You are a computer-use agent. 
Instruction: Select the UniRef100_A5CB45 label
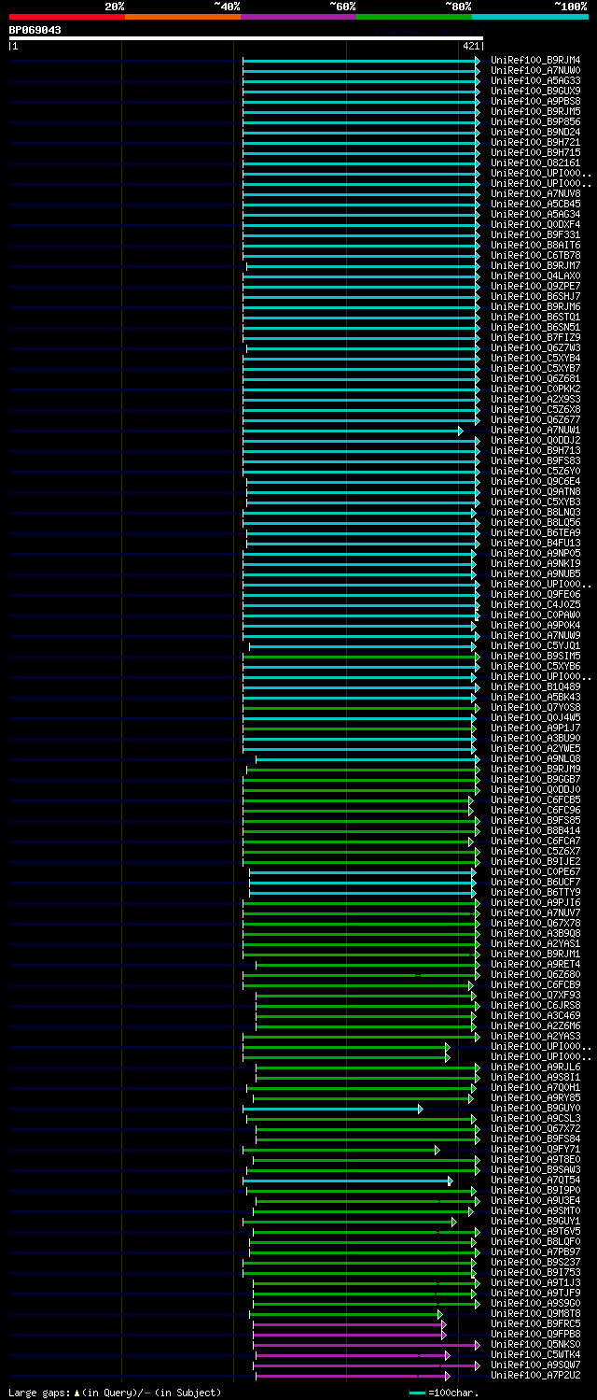point(535,204)
